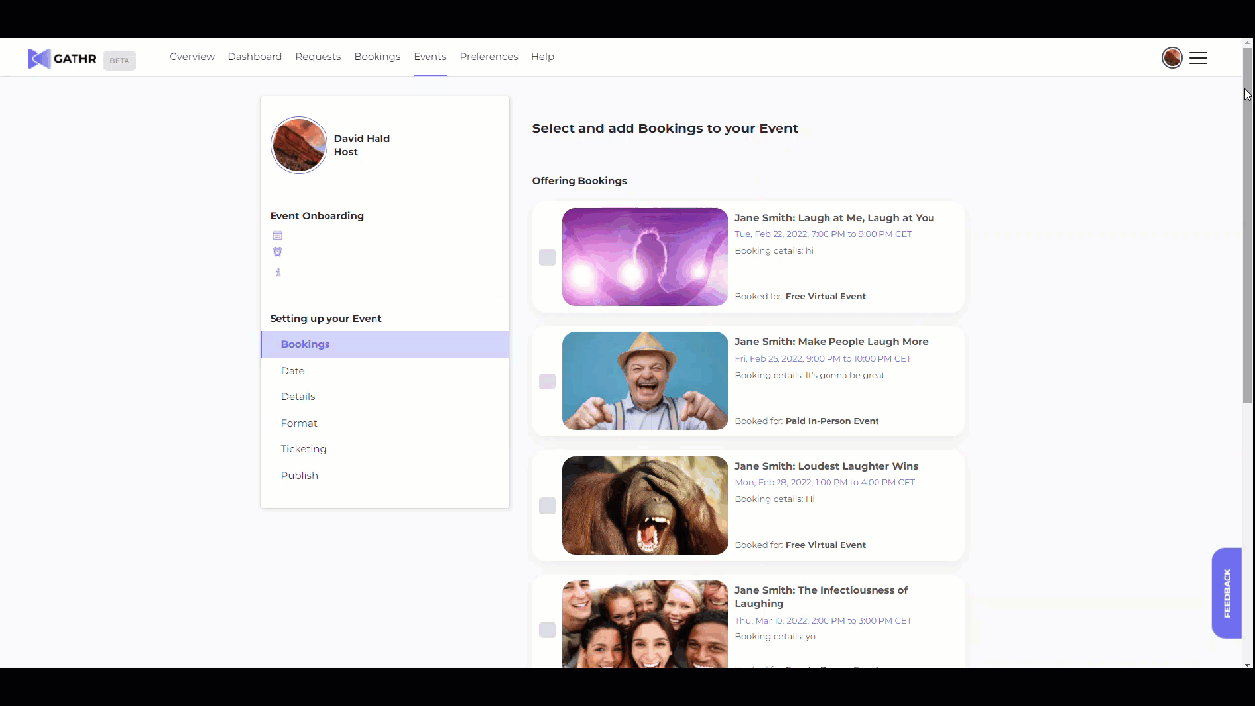Click the Fri, Feb 25, 2022 date line
The height and width of the screenshot is (706, 1255).
pos(823,359)
